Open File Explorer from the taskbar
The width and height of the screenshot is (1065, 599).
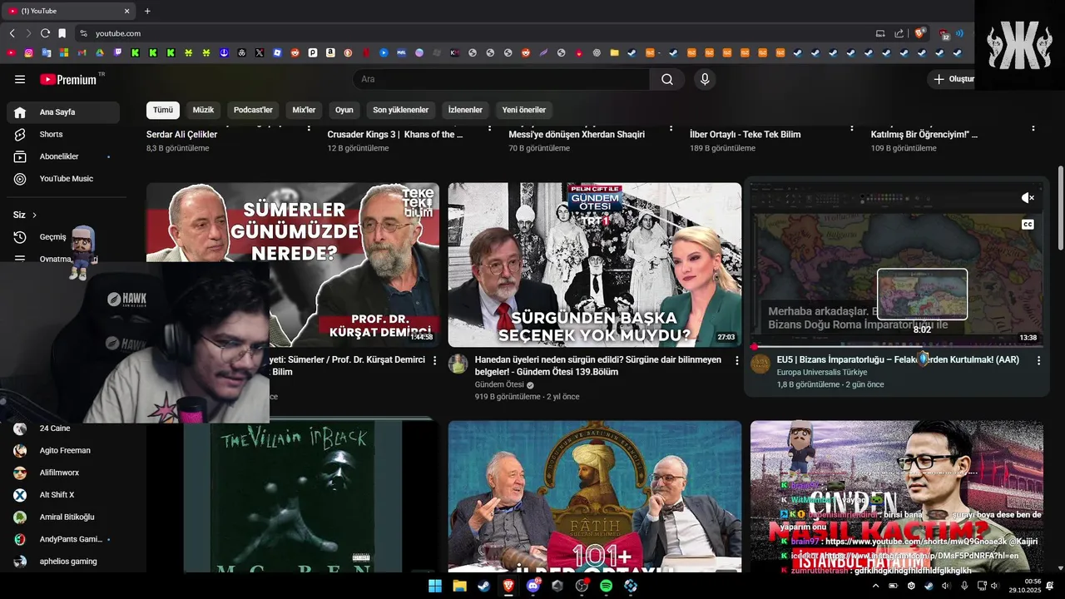(x=459, y=586)
